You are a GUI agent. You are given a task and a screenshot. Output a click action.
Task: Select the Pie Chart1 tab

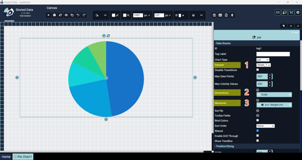click(x=23, y=157)
